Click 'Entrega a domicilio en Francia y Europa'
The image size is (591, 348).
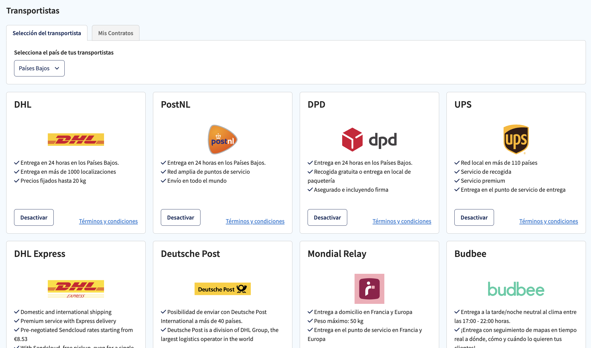(363, 312)
